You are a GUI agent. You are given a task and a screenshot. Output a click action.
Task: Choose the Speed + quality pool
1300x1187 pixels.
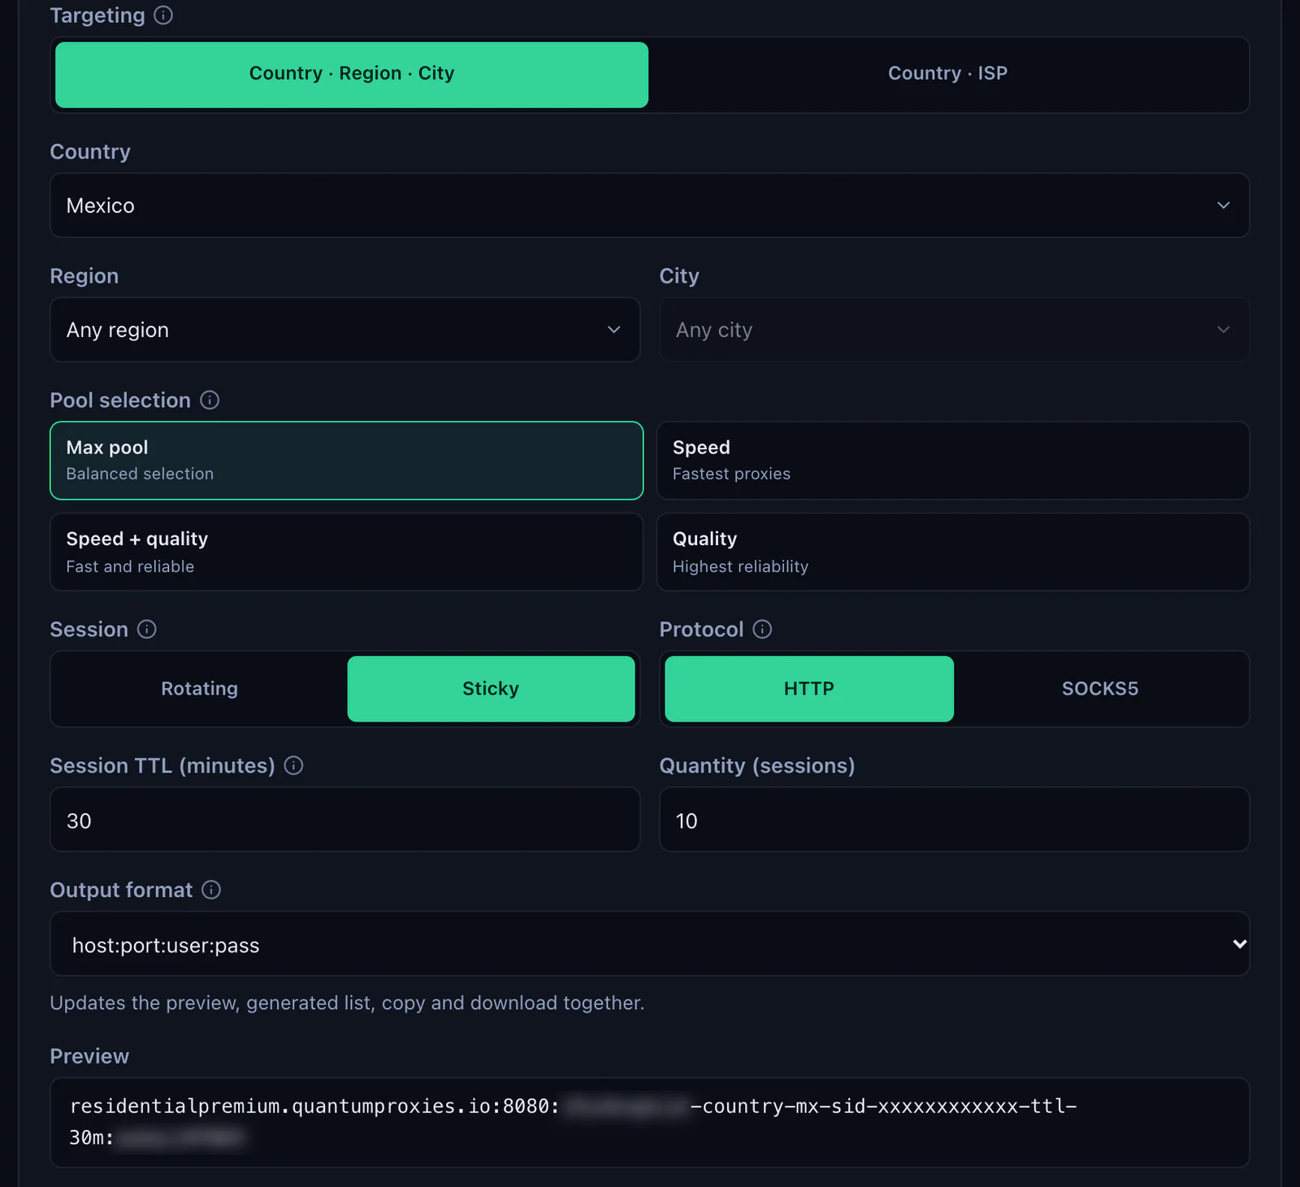pos(347,552)
